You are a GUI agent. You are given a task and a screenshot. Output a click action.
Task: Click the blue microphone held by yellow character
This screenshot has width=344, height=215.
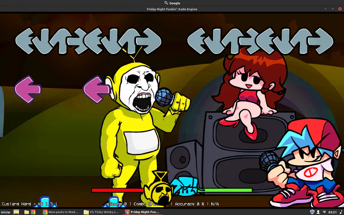[164, 97]
